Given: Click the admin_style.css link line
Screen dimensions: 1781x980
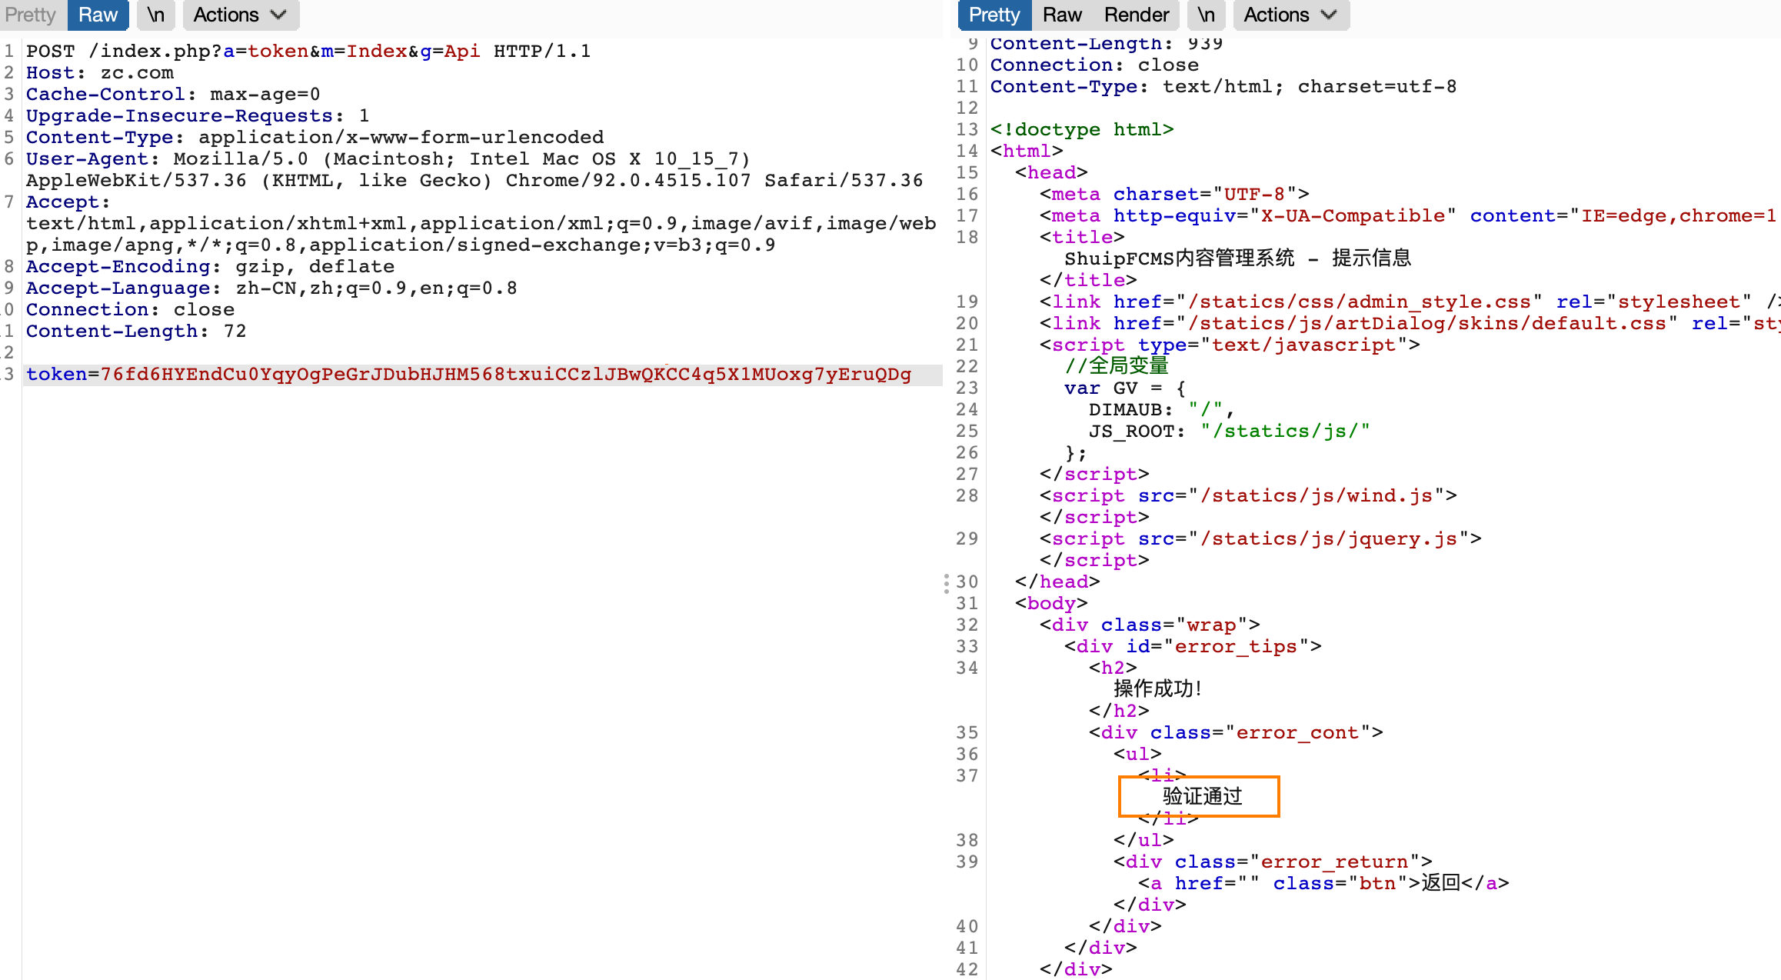Looking at the screenshot, I should 1409,302.
